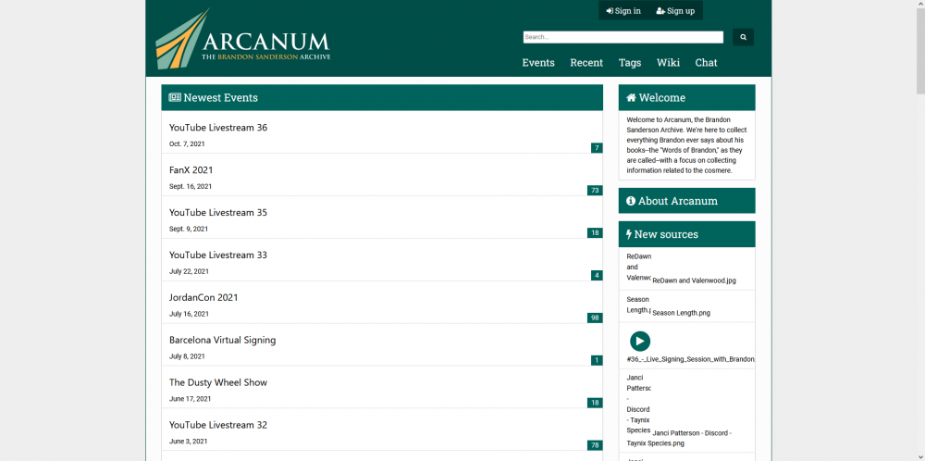Click the date June 17, 2021
This screenshot has height=461, width=925.
(190, 399)
